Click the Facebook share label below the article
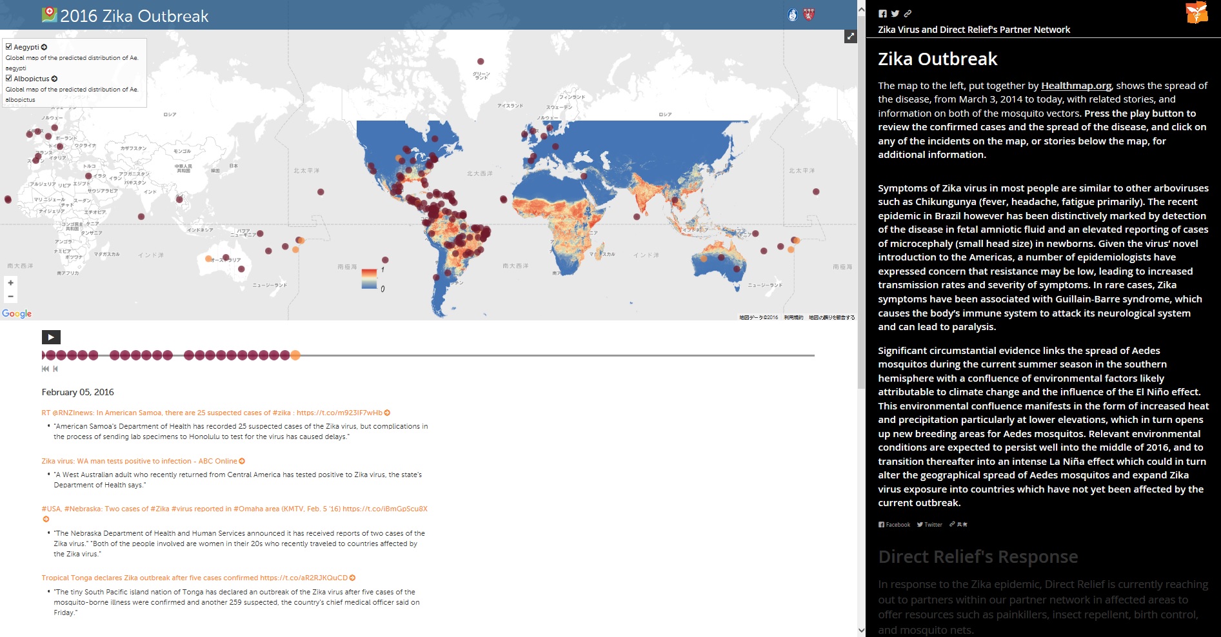This screenshot has height=637, width=1221. click(x=893, y=524)
